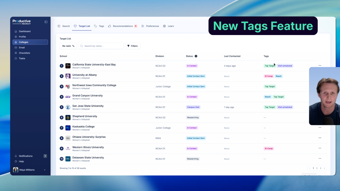Screen dimensions: 340x191
Task: Click the Status info icon
Action: [196, 56]
